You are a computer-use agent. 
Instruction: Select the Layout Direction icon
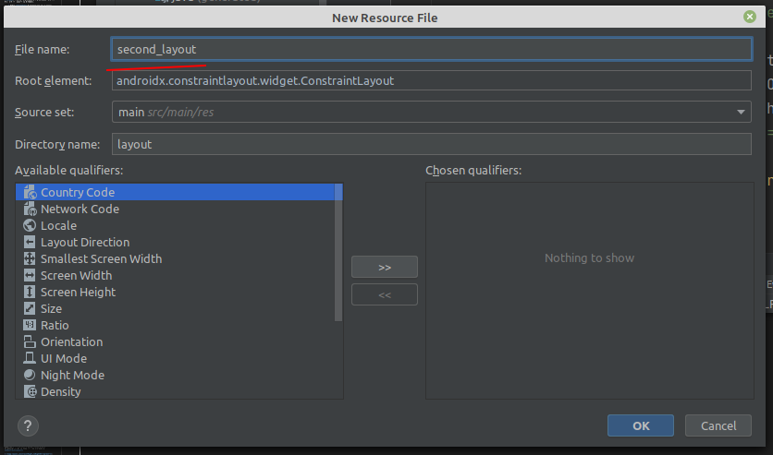(31, 242)
